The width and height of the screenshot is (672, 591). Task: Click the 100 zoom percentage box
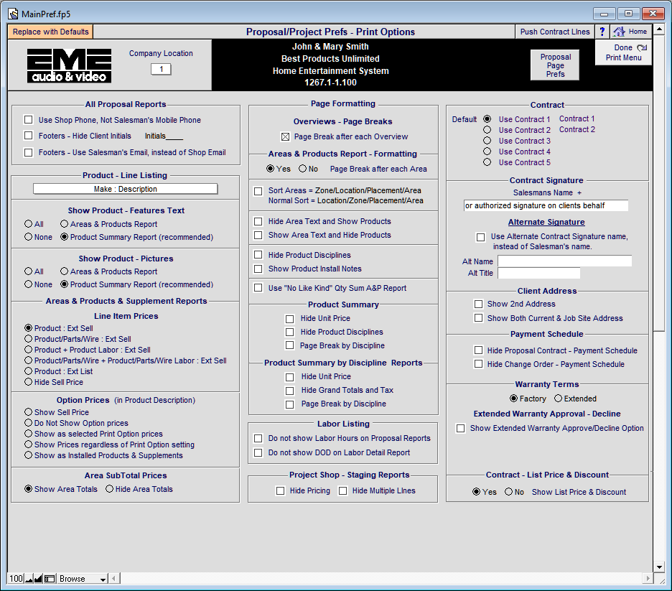pyautogui.click(x=16, y=579)
